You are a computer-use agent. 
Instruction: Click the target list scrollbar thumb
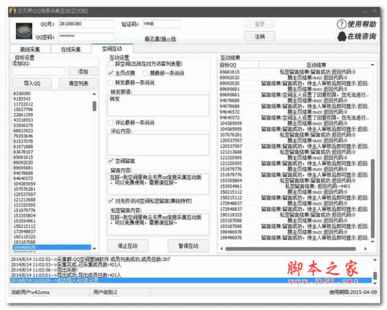(94, 107)
